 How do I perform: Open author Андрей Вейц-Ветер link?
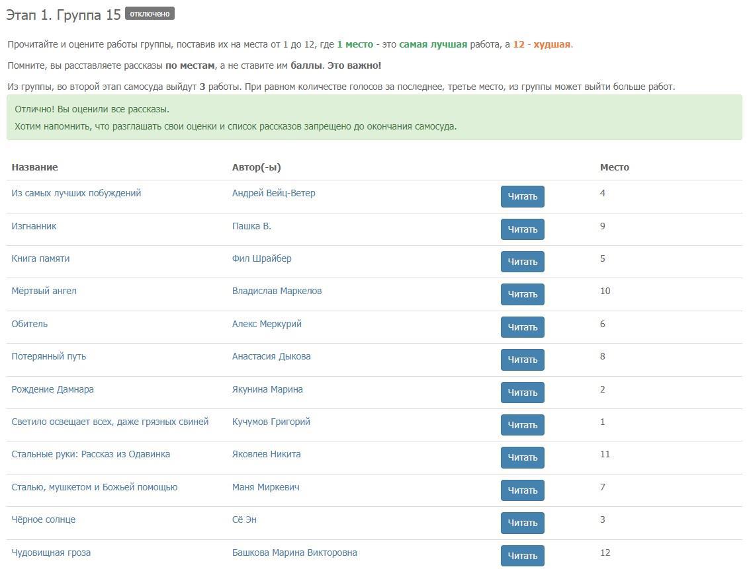click(273, 194)
